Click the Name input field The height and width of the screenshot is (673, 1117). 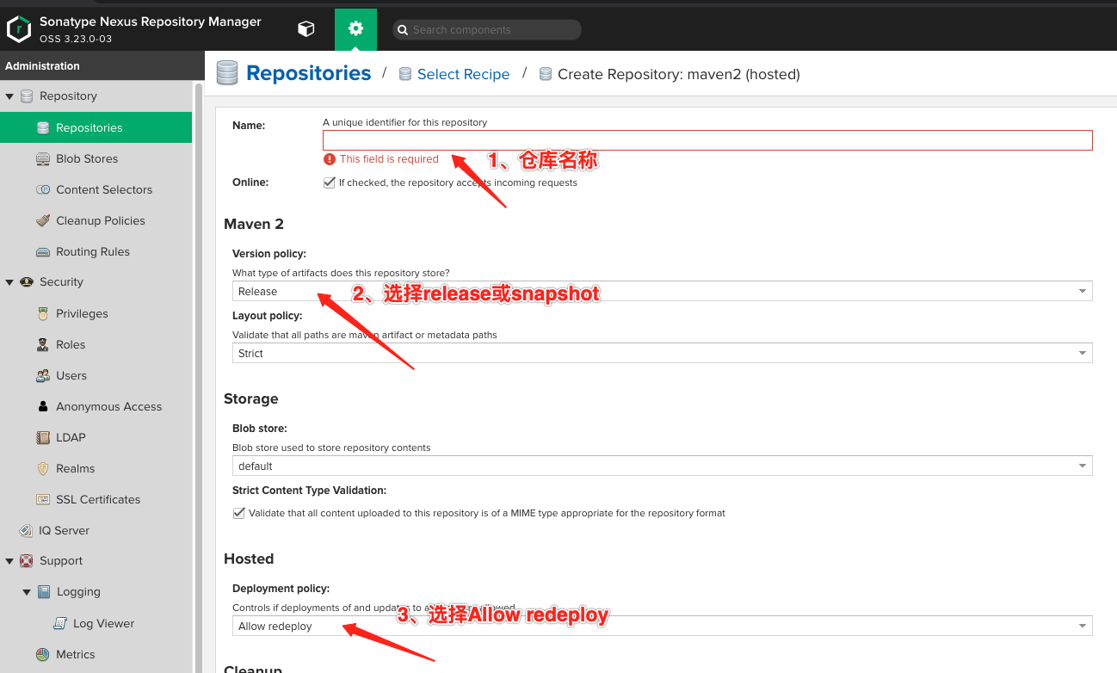[x=707, y=139]
